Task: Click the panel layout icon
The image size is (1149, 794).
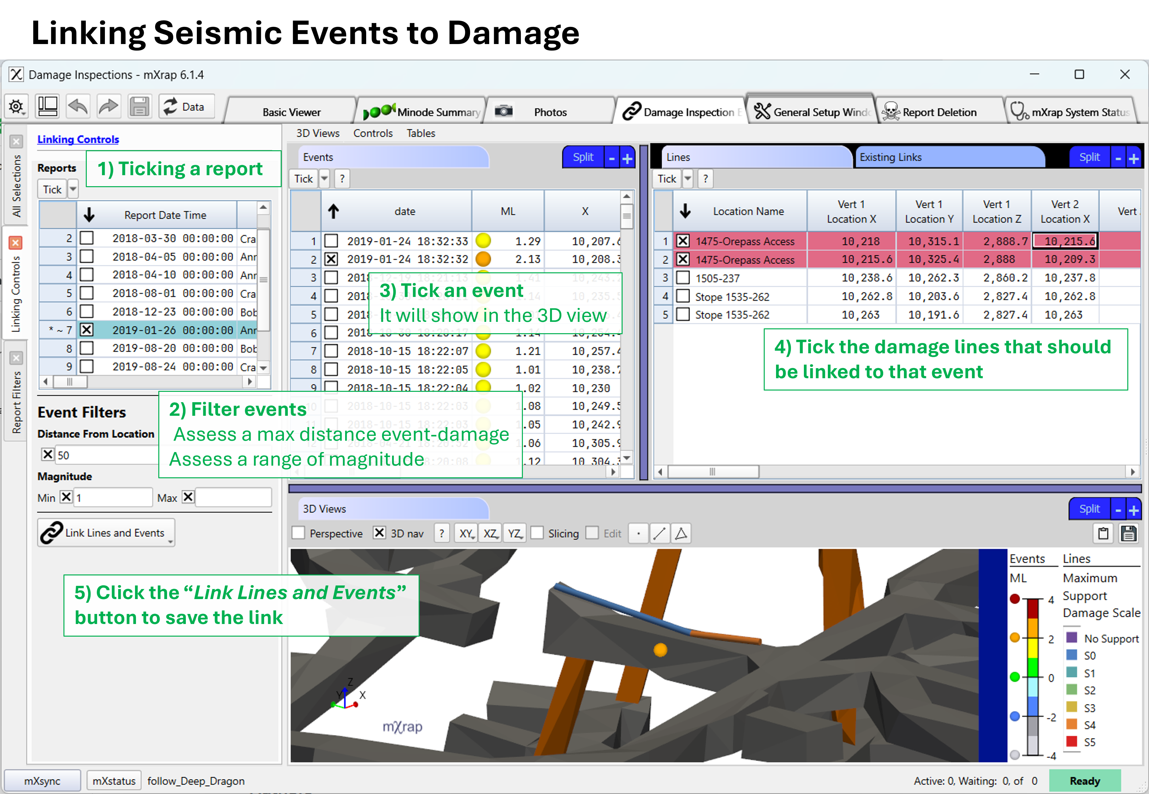Action: pyautogui.click(x=48, y=107)
